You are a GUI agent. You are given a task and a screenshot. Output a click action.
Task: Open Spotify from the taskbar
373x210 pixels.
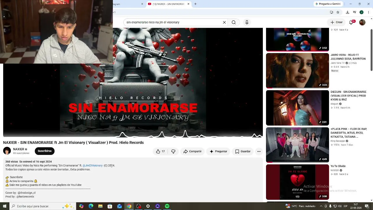pos(167,206)
